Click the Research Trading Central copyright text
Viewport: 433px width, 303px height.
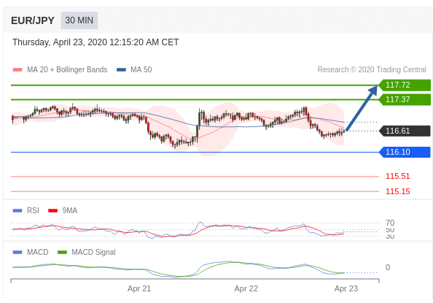[x=372, y=70]
